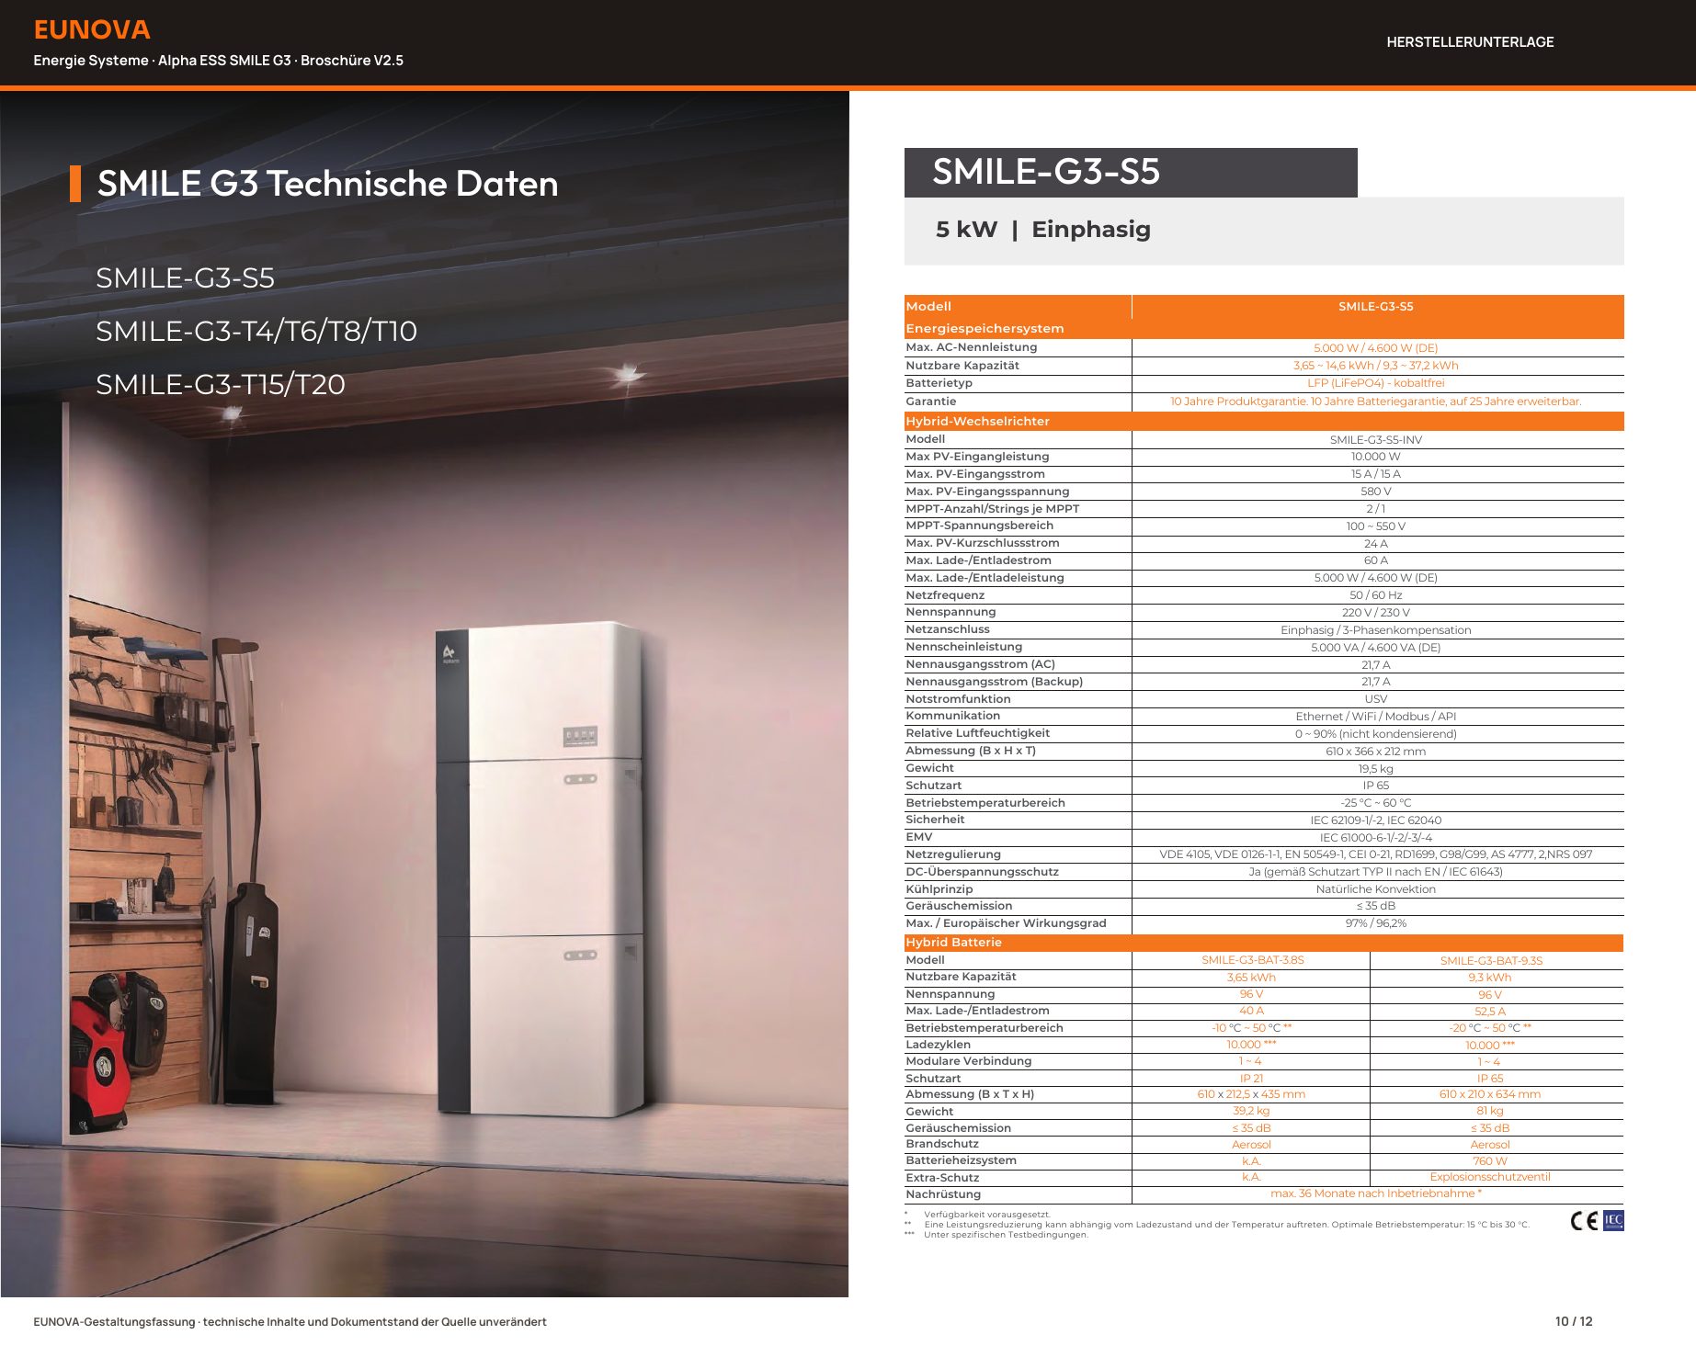Click the Garantie value with 10 Jahre Produktgarantie
The height and width of the screenshot is (1346, 1696).
pyautogui.click(x=1375, y=402)
